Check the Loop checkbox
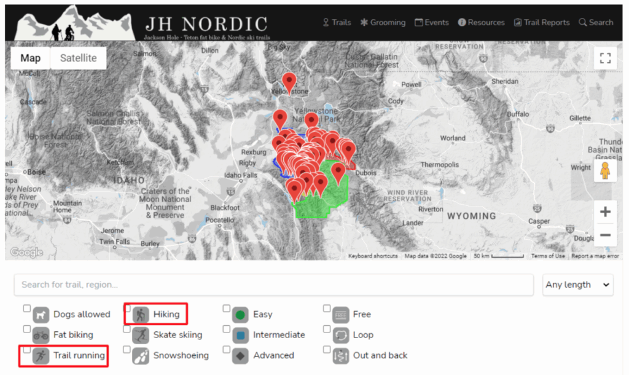Image resolution: width=629 pixels, height=375 pixels. pyautogui.click(x=327, y=329)
